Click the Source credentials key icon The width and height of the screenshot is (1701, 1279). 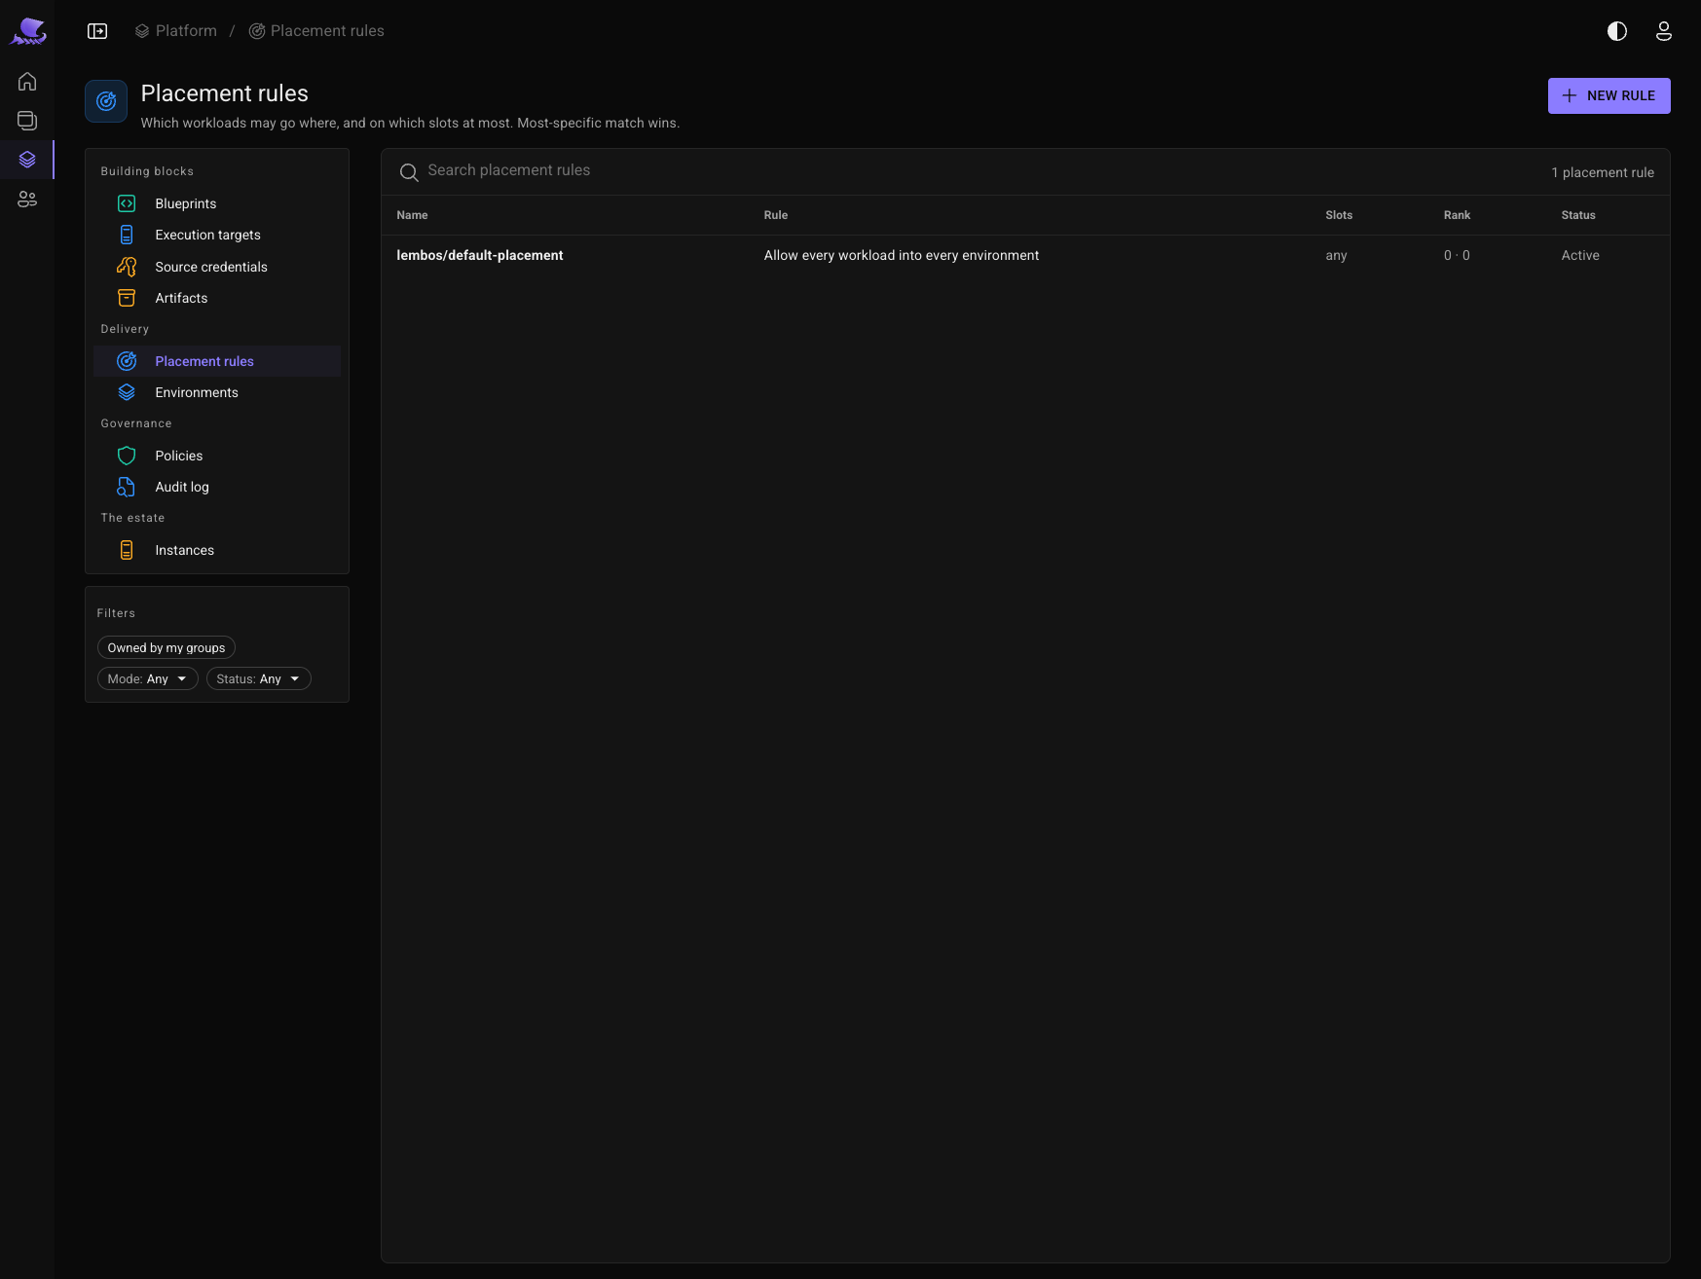point(127,267)
